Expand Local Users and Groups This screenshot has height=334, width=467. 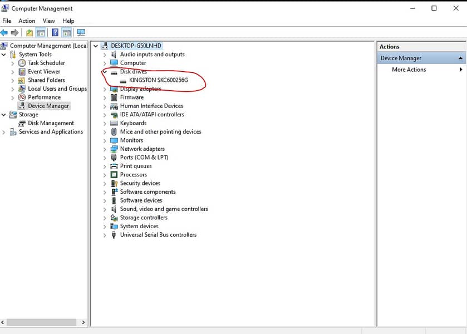pos(12,89)
